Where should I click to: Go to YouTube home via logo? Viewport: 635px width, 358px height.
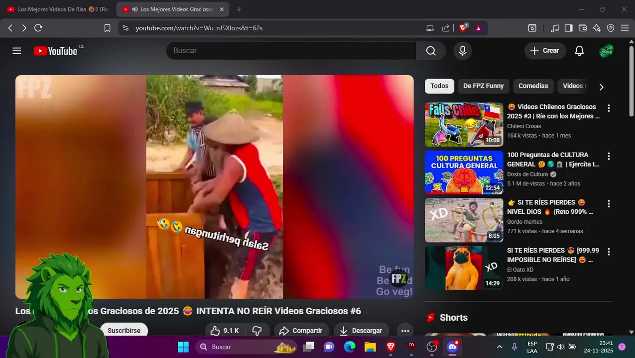(56, 51)
